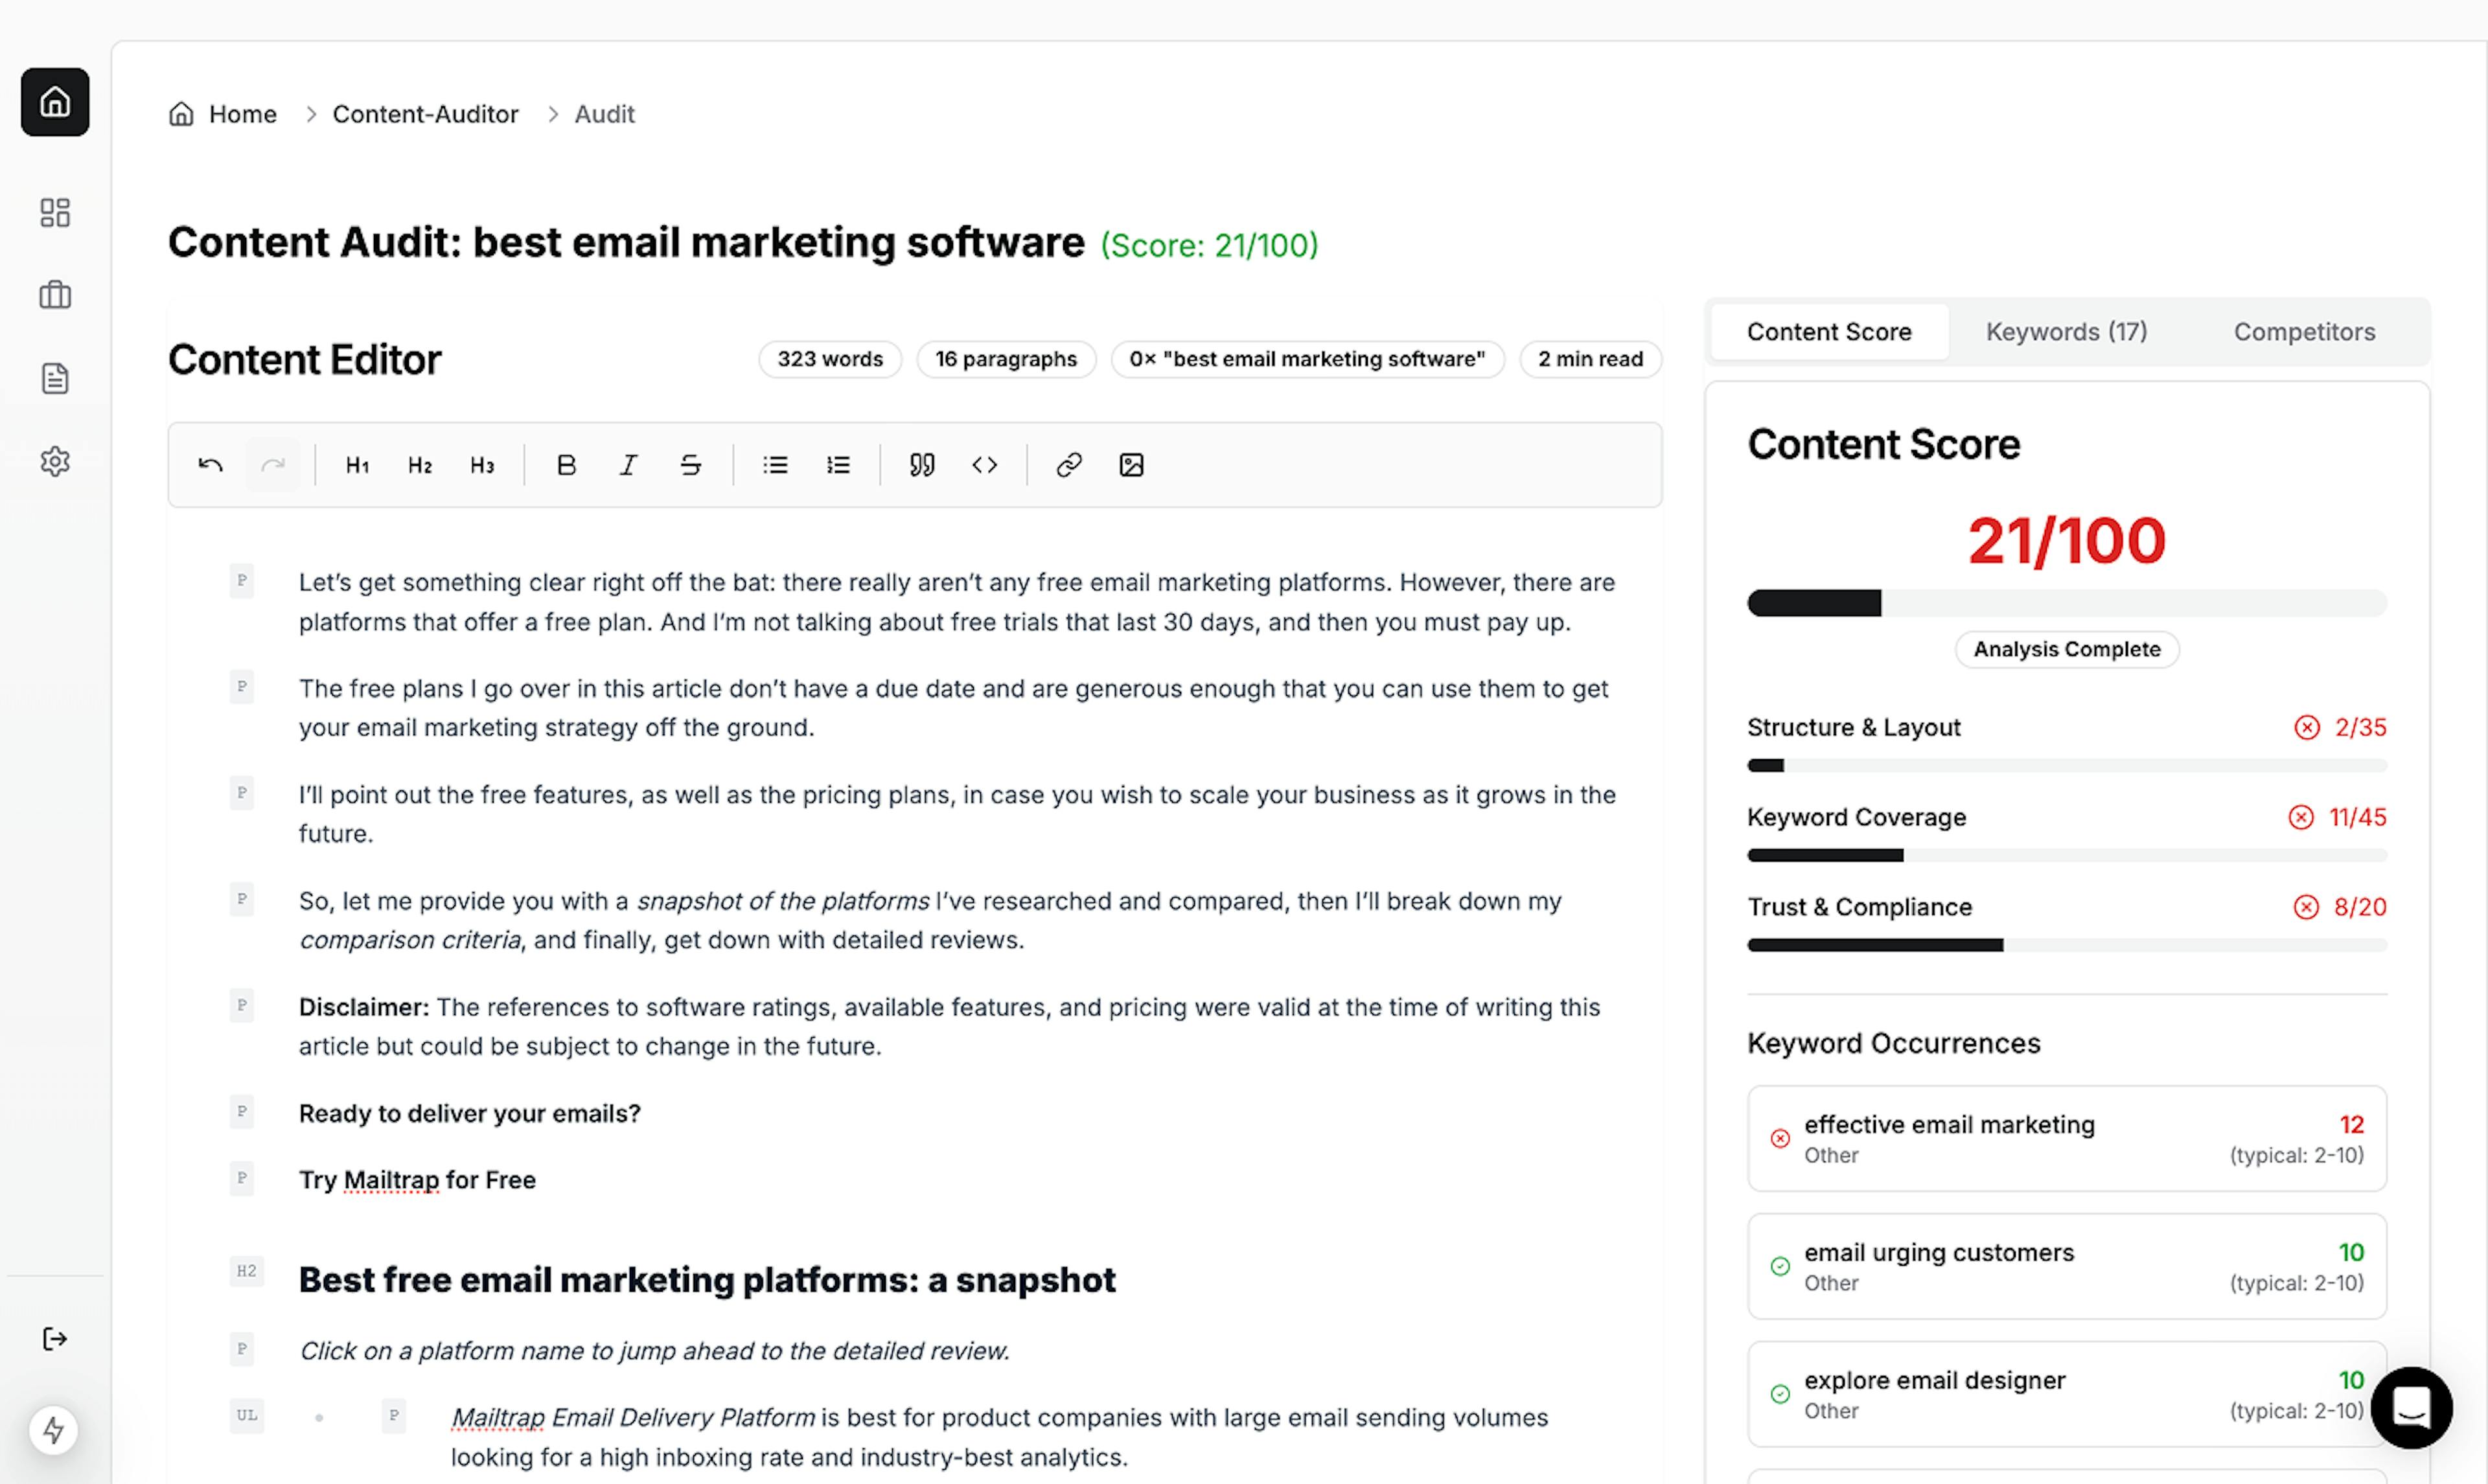Viewport: 2488px width, 1484px height.
Task: Undo the last edit
Action: click(x=210, y=465)
